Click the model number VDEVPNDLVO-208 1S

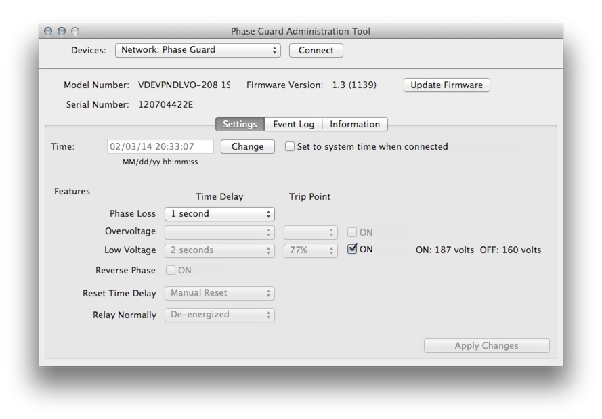click(184, 85)
